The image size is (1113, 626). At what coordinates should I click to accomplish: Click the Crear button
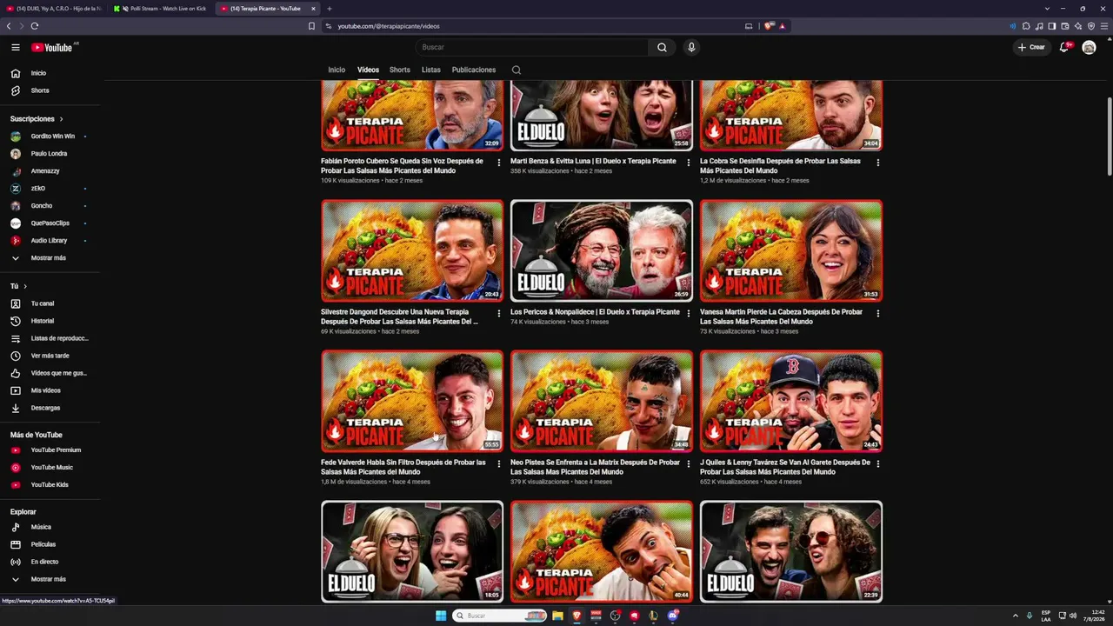(1032, 47)
